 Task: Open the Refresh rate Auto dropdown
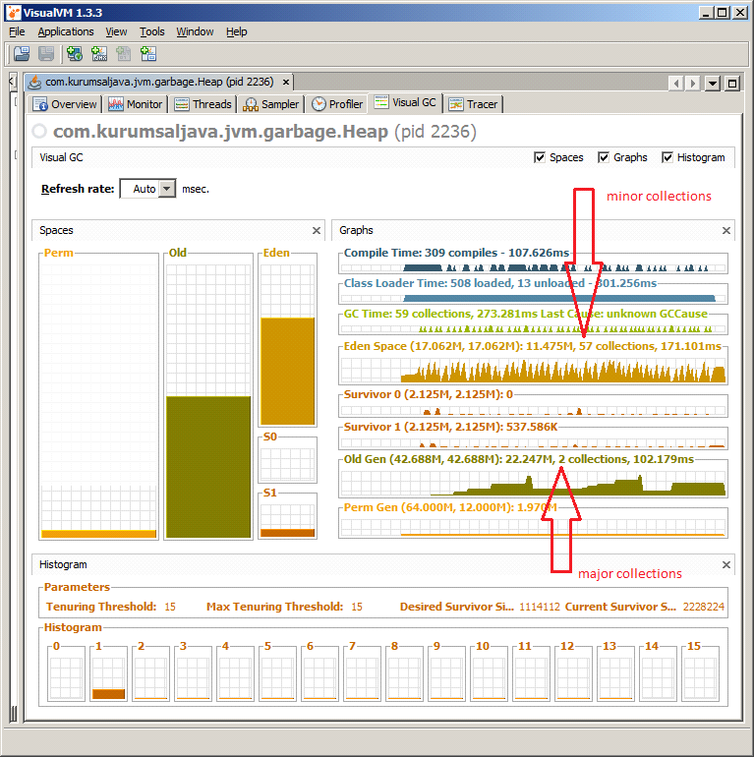click(x=167, y=189)
